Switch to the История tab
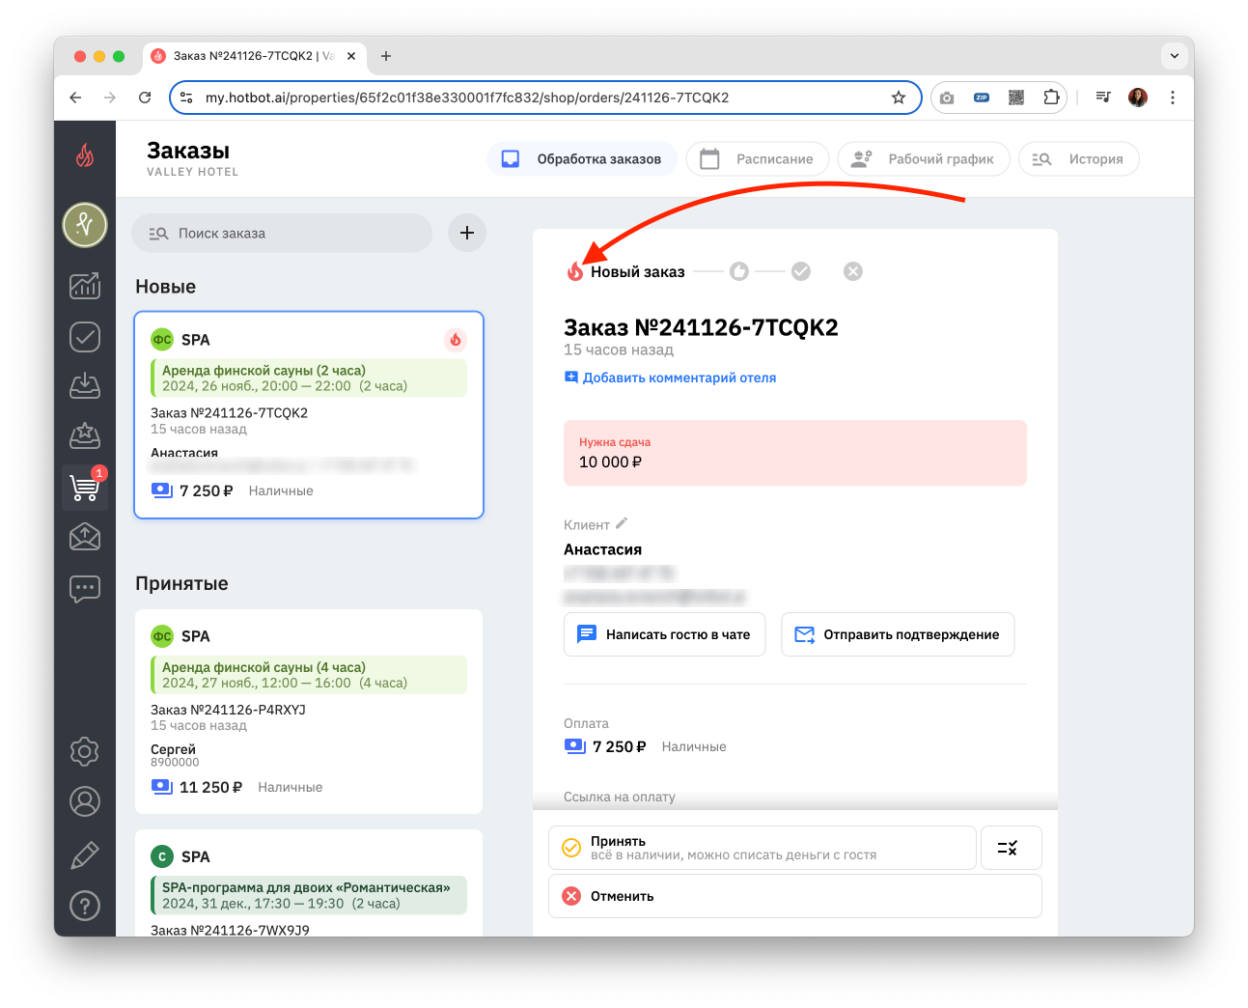This screenshot has height=1008, width=1248. point(1079,159)
